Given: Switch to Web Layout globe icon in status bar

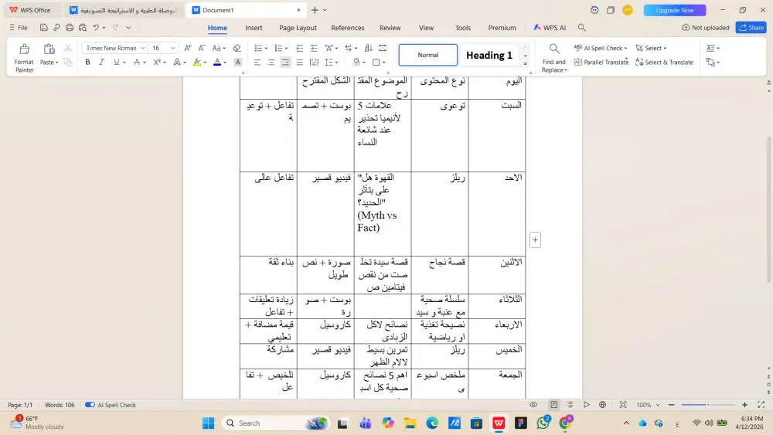Looking at the screenshot, I should (x=602, y=404).
